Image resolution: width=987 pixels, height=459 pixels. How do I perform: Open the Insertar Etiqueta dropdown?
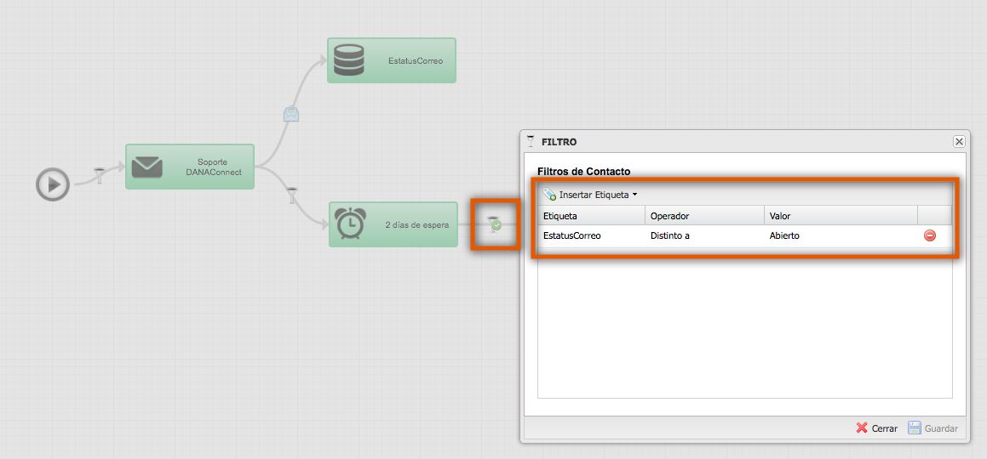tap(590, 195)
